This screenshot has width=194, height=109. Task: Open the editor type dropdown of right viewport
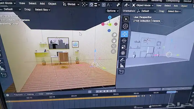[x=127, y=5]
